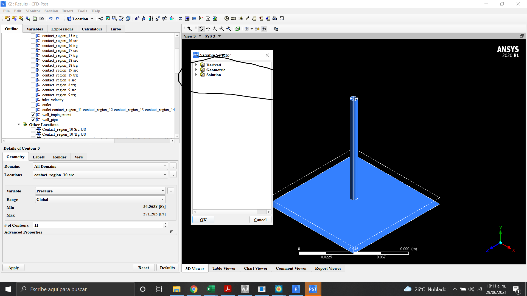The height and width of the screenshot is (296, 527).
Task: Insert a color map from toolbar
Action: click(x=172, y=19)
